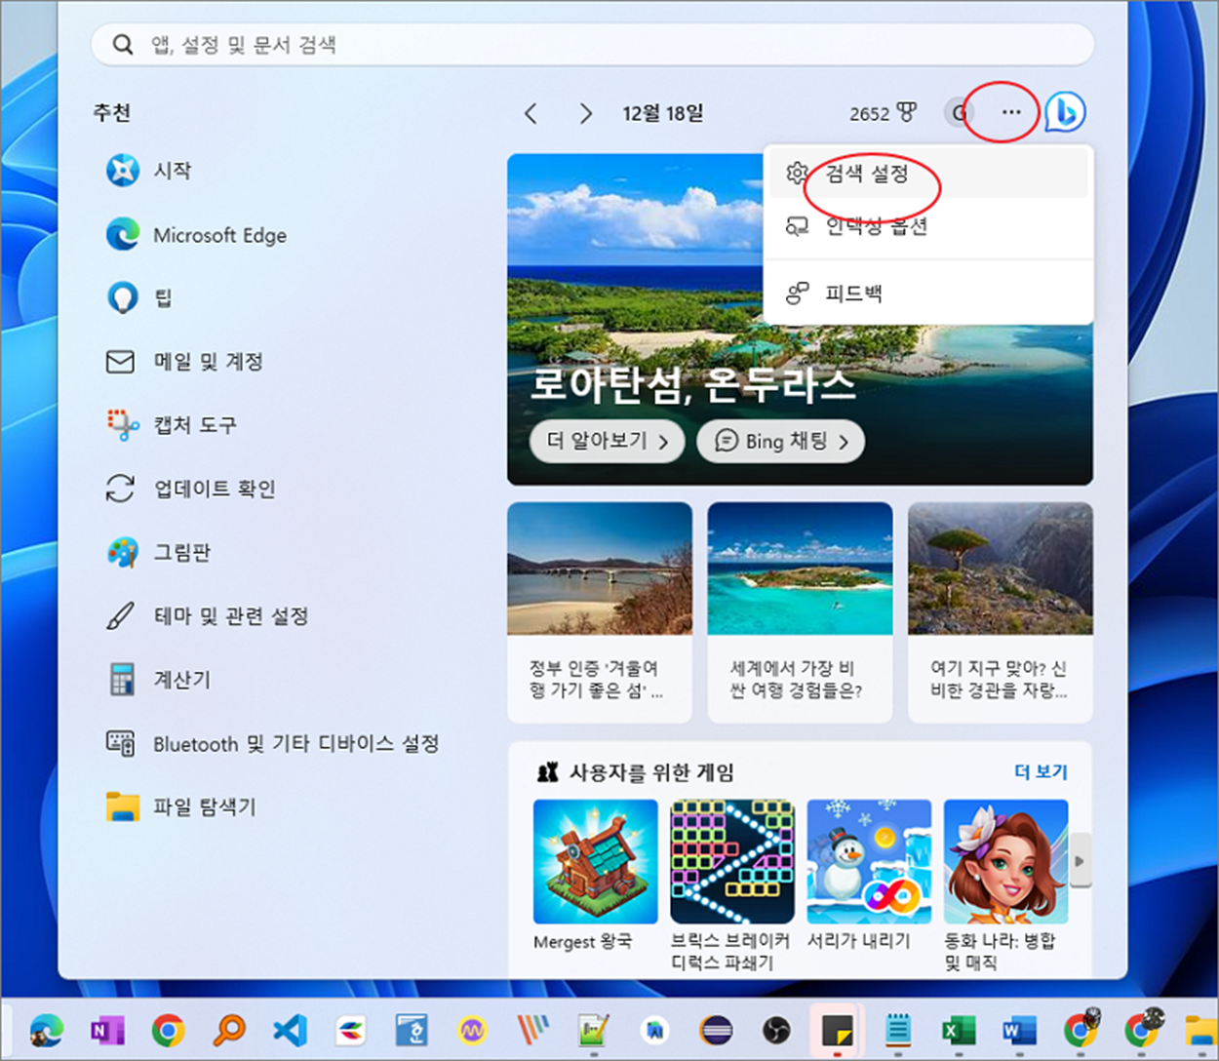Viewport: 1219px width, 1061px height.
Task: Open 메일 및 계정 settings
Action: click(184, 362)
